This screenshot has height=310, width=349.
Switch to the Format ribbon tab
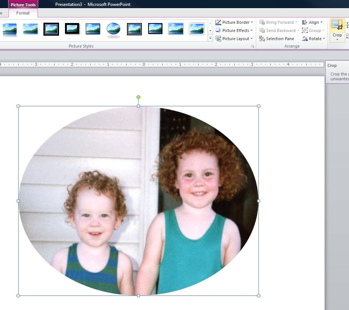(x=23, y=13)
